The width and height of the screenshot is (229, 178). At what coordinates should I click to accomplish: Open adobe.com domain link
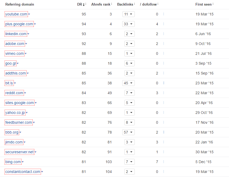click(x=15, y=44)
